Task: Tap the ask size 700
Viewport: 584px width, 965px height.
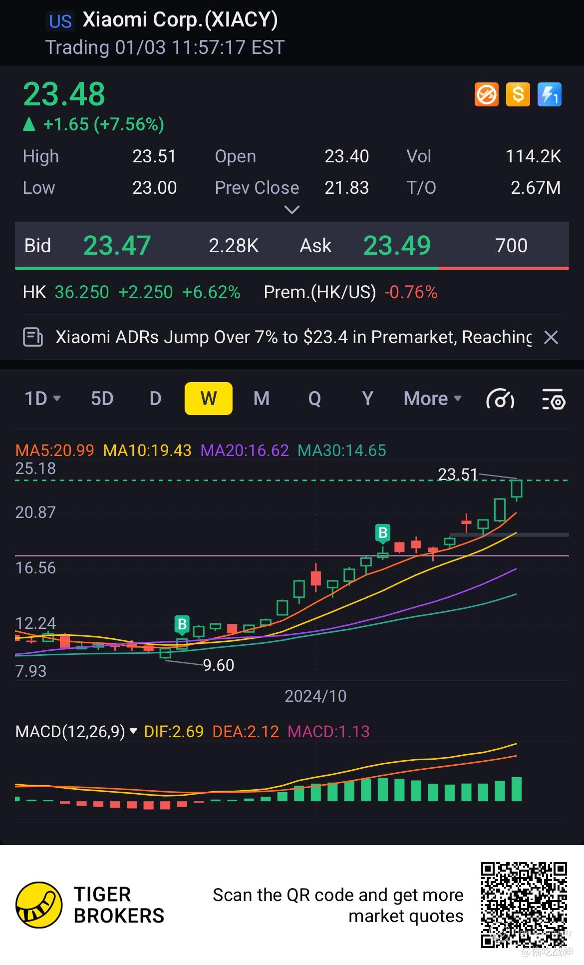Action: click(x=512, y=246)
